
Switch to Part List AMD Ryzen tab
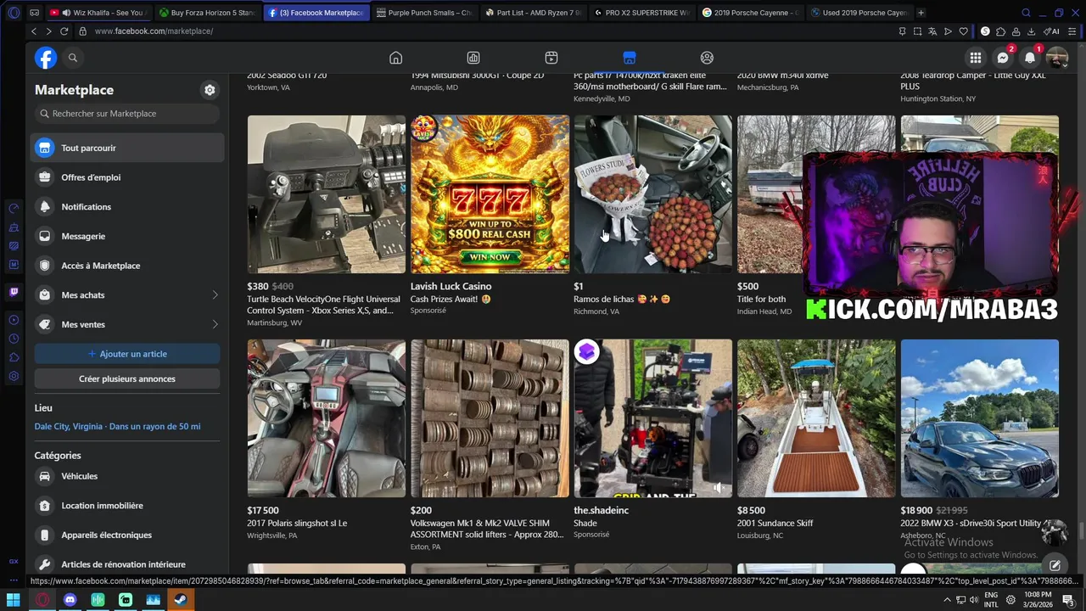[x=533, y=13]
